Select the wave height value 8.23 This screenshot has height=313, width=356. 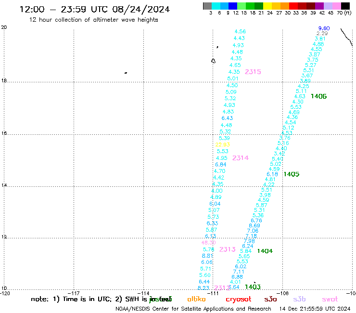(203, 288)
